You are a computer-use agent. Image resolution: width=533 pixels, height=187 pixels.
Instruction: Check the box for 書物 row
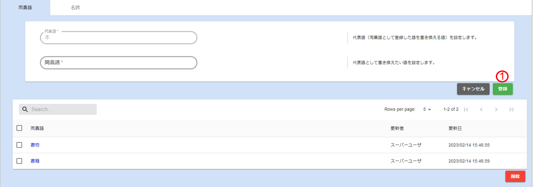coord(19,145)
